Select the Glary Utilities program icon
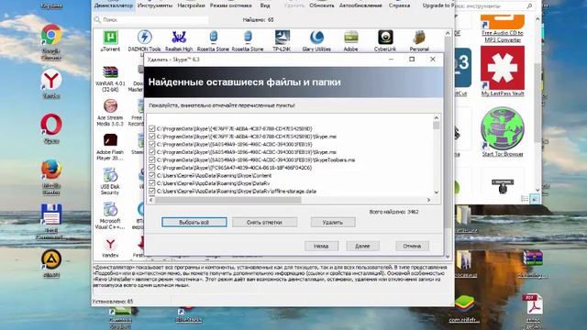587x330 pixels. [316, 40]
